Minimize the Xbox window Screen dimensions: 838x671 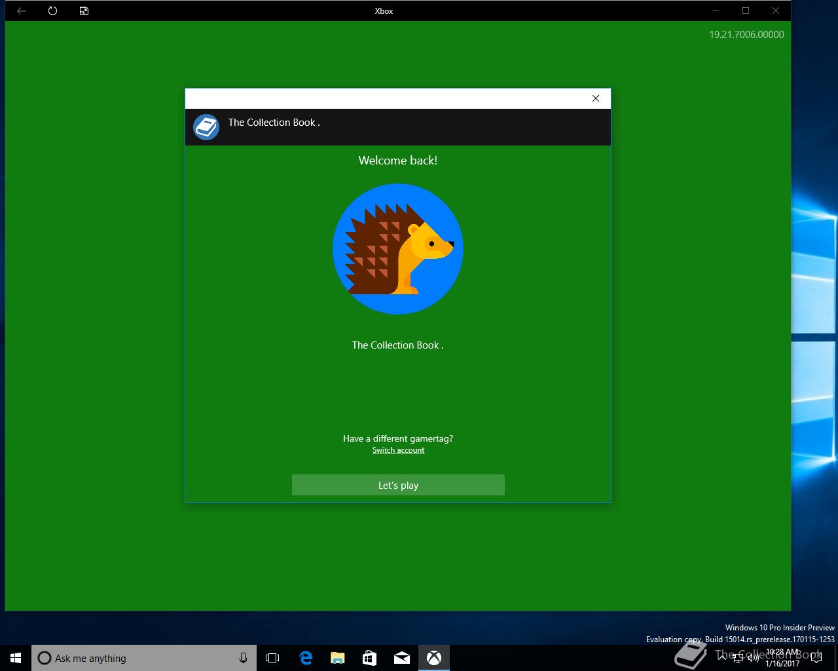[x=716, y=10]
